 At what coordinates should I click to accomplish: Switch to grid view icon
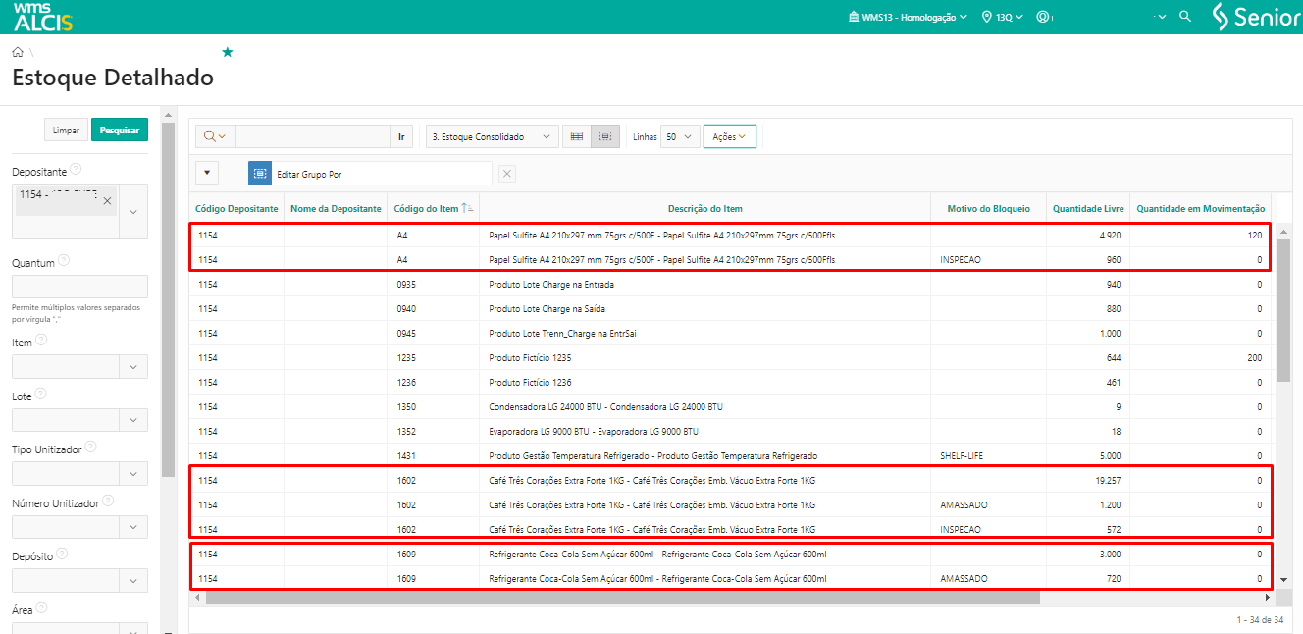(x=577, y=137)
